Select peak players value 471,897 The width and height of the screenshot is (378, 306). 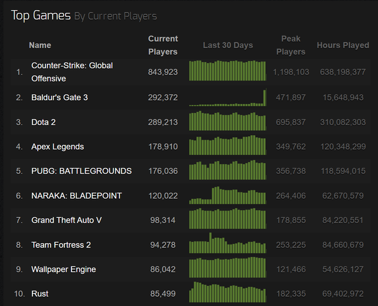(291, 97)
